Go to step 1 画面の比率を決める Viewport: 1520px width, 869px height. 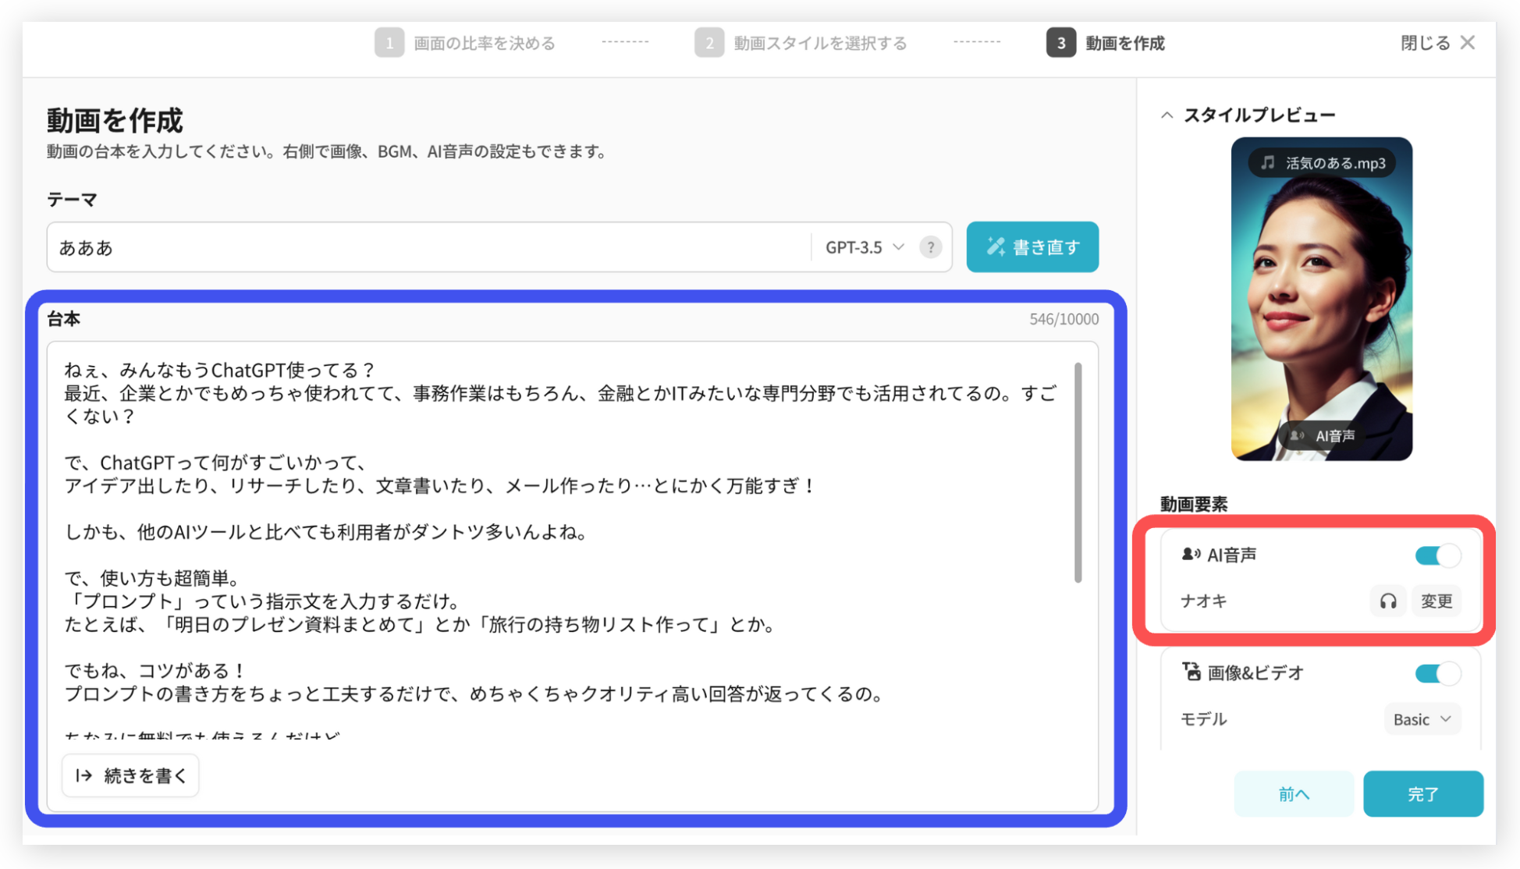coord(466,43)
